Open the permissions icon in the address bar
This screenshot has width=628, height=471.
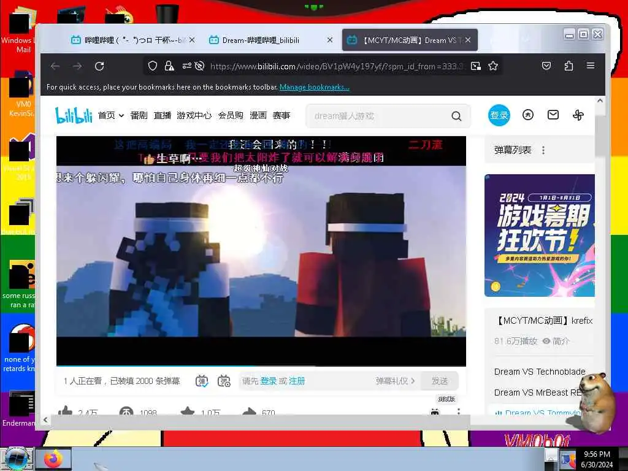tap(186, 66)
